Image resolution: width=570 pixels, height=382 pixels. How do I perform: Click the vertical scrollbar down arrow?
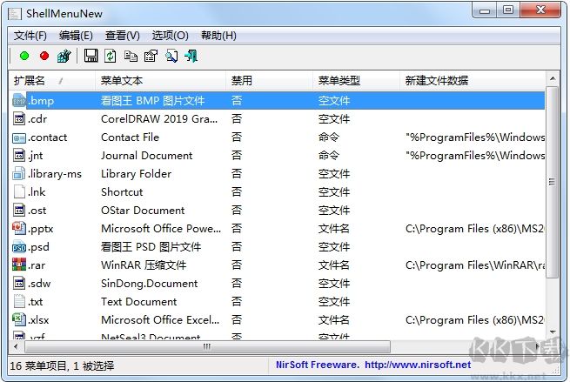point(553,332)
